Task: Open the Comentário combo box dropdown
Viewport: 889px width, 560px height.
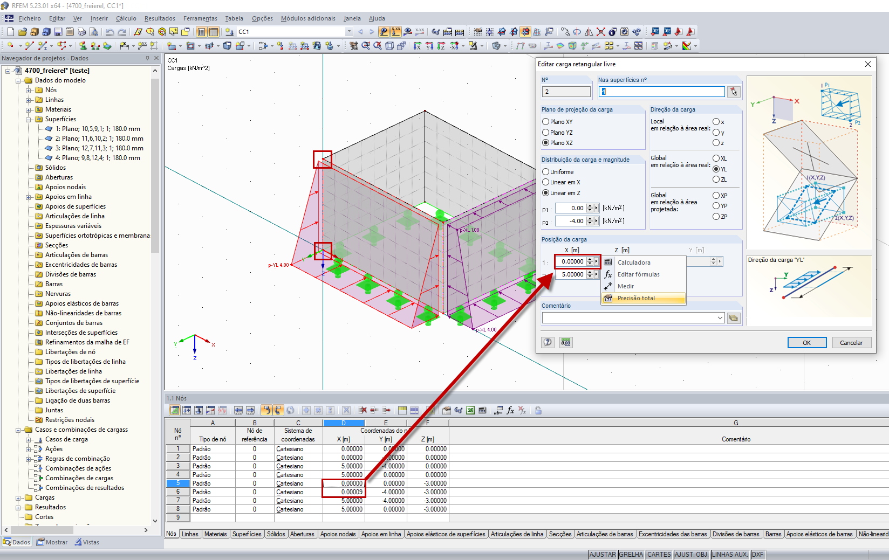Action: point(720,318)
